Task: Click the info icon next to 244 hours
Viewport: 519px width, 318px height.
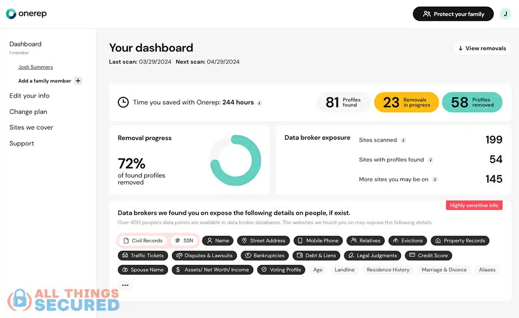Action: [259, 103]
